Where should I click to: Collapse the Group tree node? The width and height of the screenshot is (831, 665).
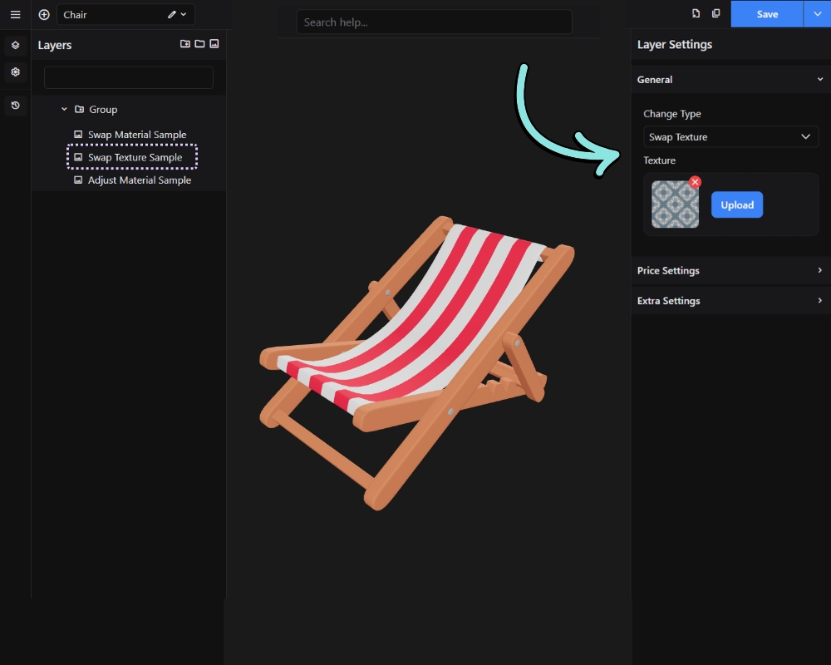(x=64, y=109)
